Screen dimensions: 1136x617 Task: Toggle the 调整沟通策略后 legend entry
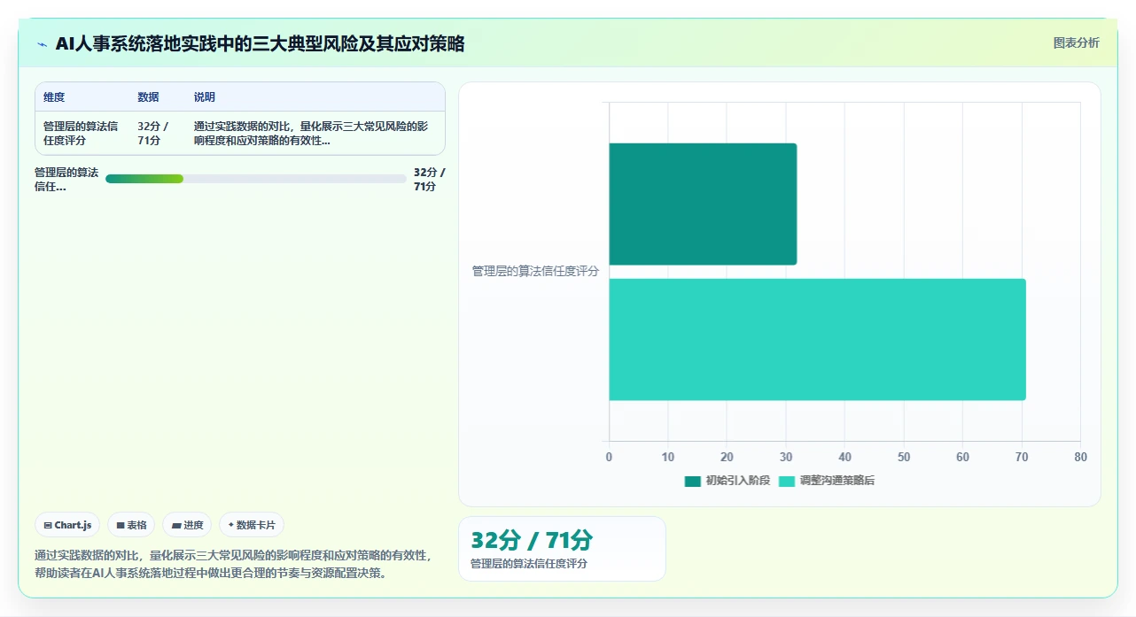click(826, 481)
